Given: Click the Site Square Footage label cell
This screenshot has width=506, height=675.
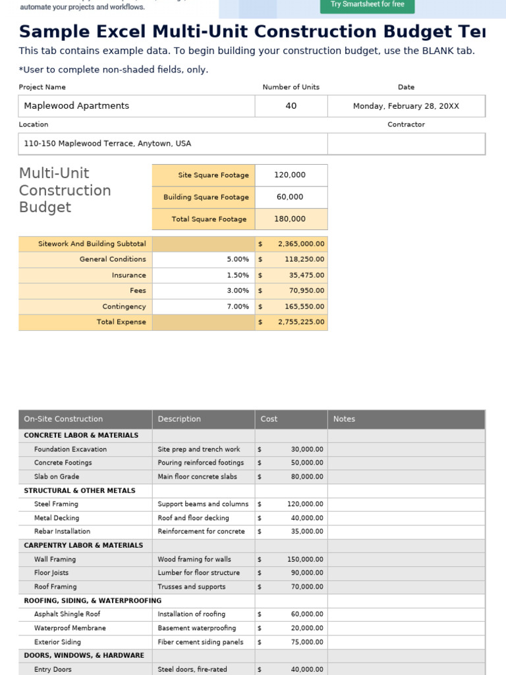Looking at the screenshot, I should point(204,175).
